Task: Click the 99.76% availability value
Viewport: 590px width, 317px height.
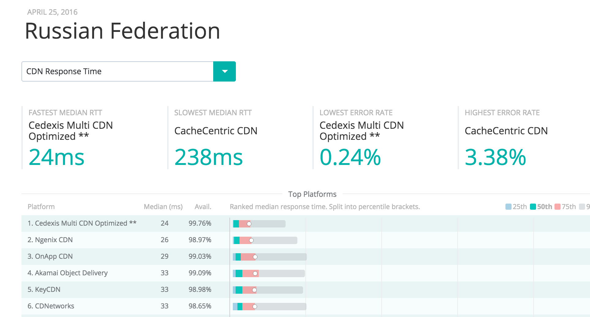Action: (200, 223)
